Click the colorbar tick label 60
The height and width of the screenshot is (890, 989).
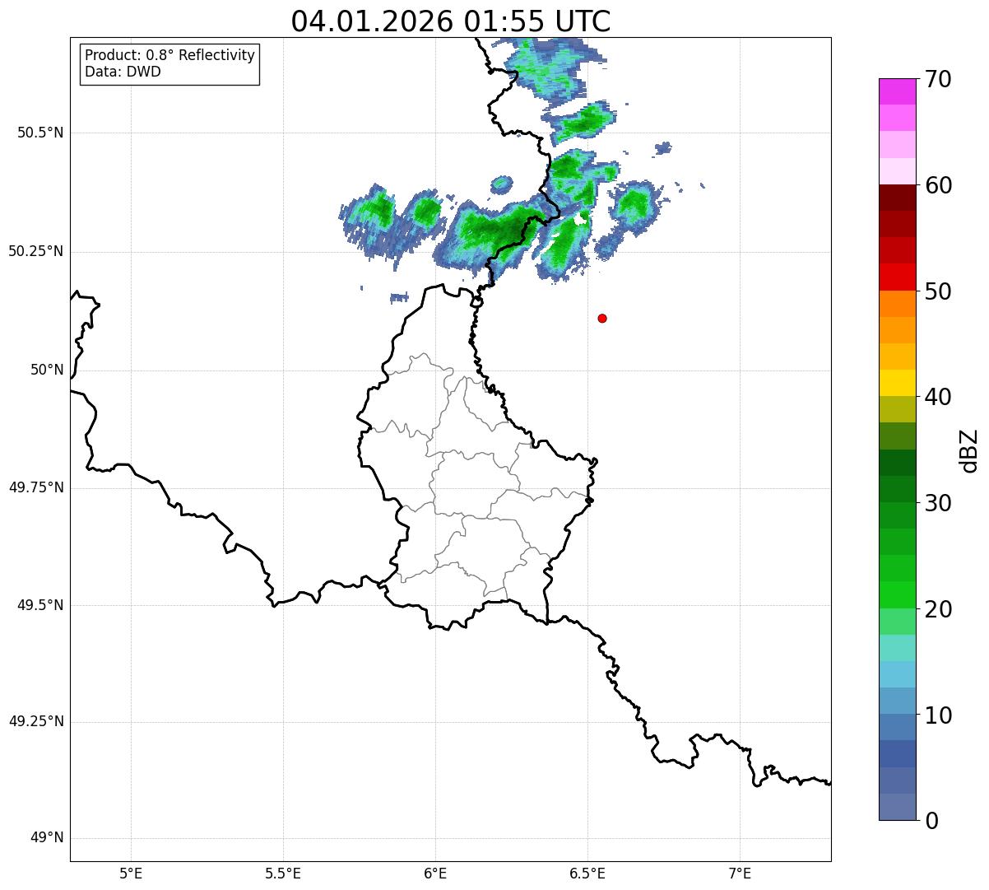coord(939,185)
